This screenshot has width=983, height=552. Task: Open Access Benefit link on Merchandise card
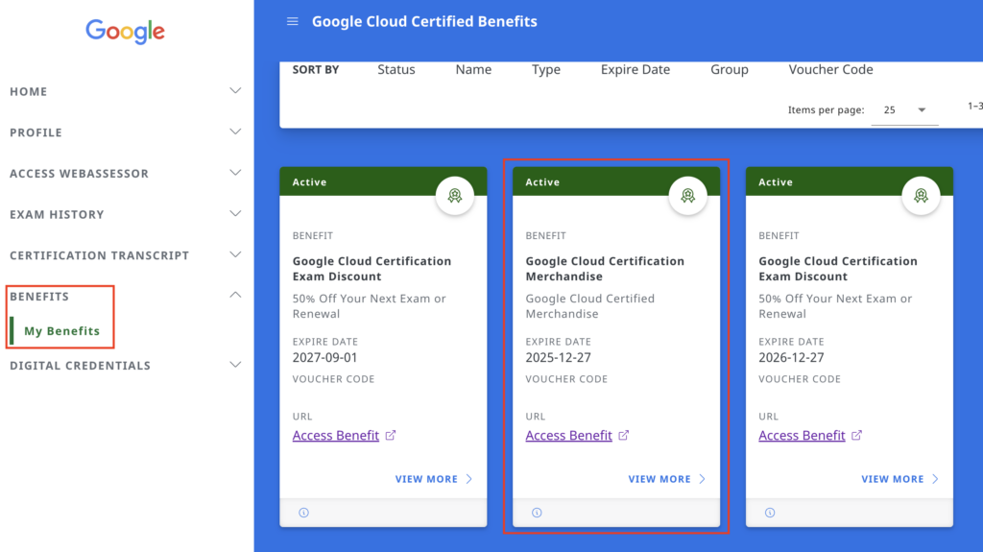click(x=568, y=435)
